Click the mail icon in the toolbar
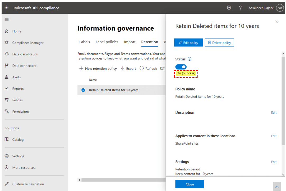 click(162, 69)
